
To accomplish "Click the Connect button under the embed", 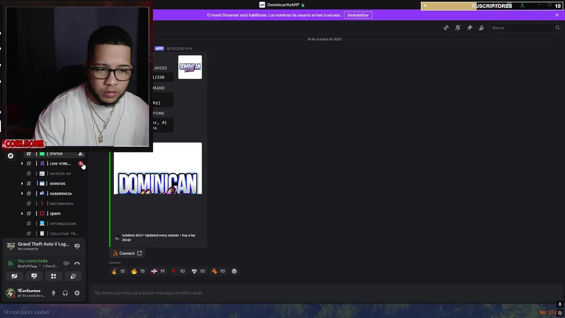I will pos(127,253).
